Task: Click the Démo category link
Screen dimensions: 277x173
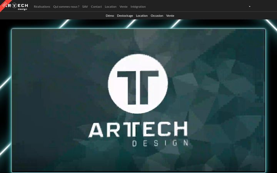Action: pyautogui.click(x=110, y=16)
